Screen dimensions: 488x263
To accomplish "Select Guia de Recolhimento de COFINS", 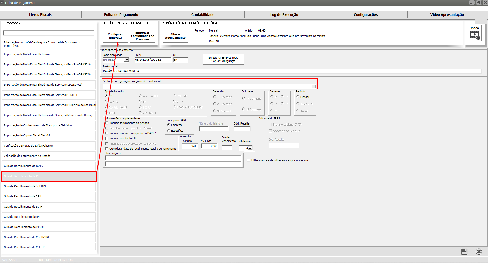I will tap(49, 187).
